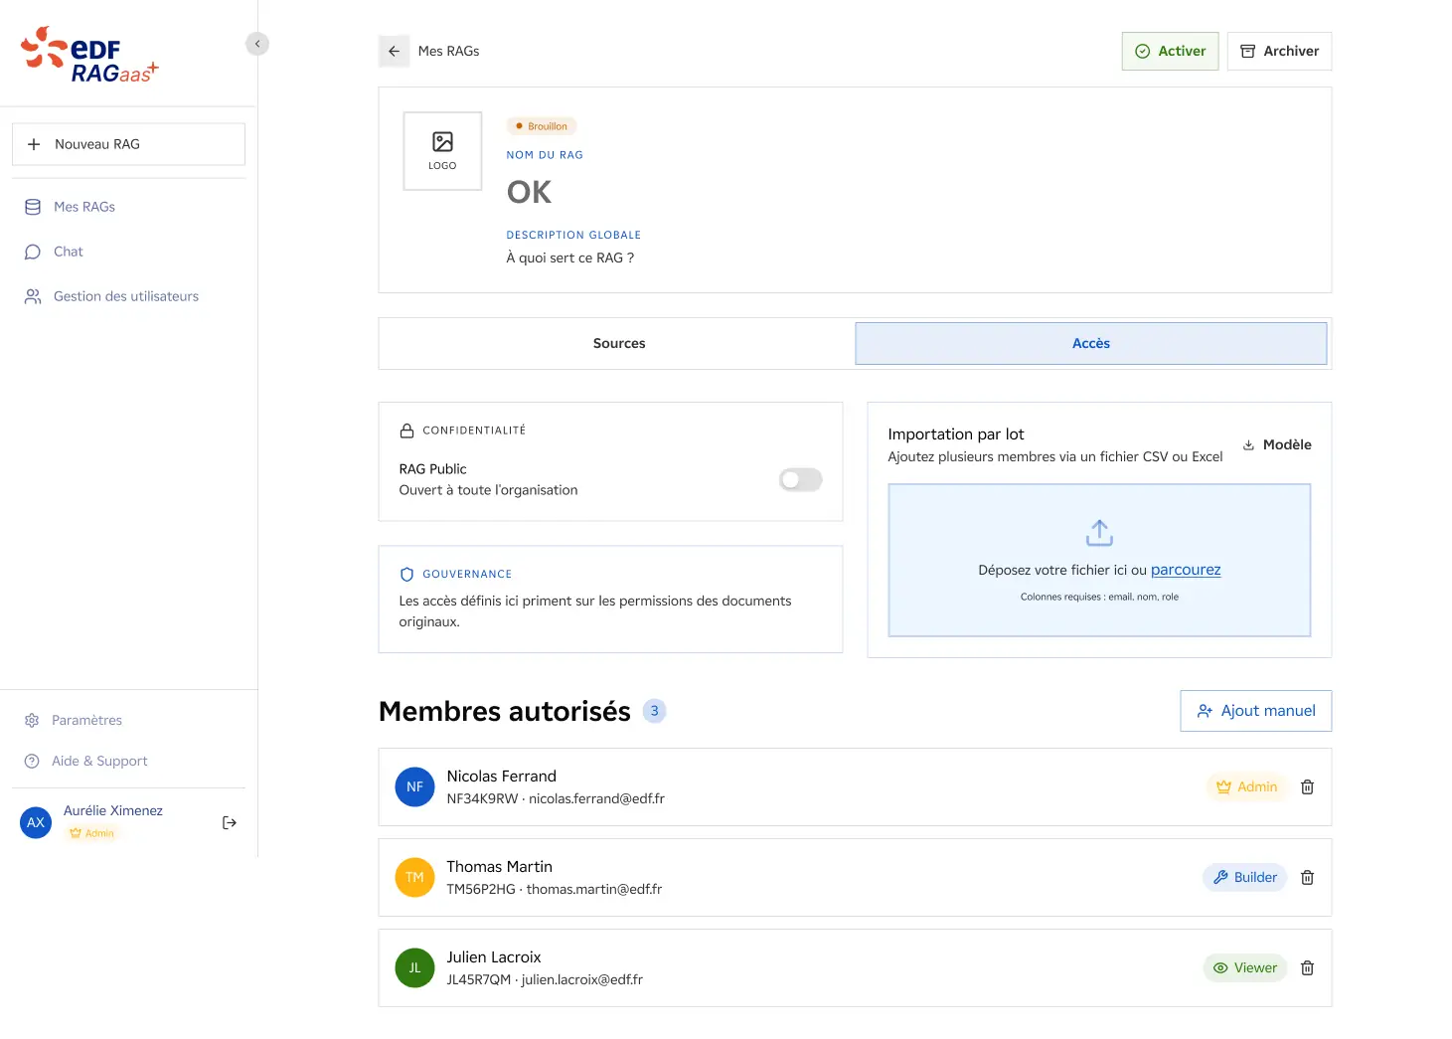Click thomas.martin@edf.fr email line
Image resolution: width=1452 pixels, height=1039 pixels.
554,889
